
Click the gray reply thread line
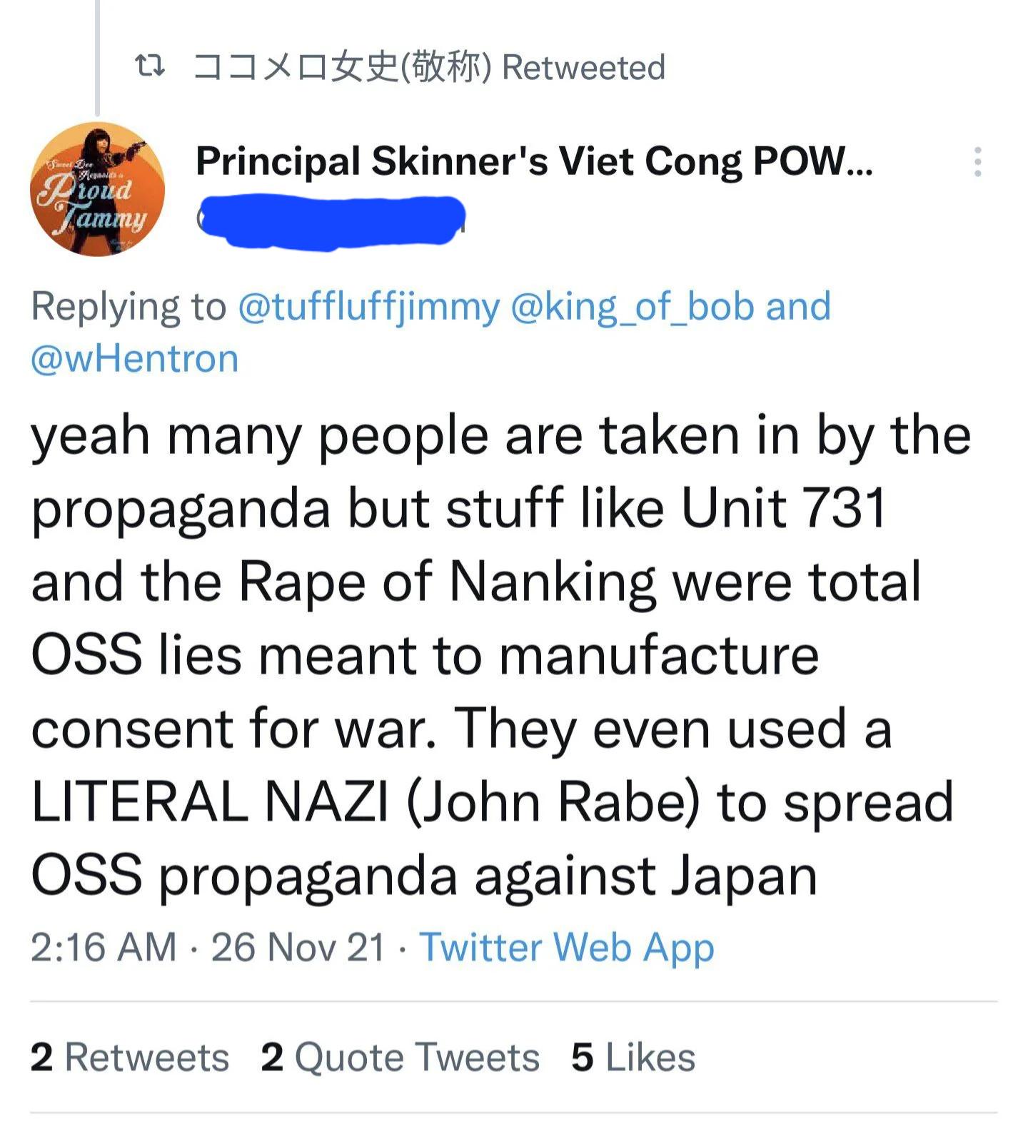pyautogui.click(x=97, y=57)
